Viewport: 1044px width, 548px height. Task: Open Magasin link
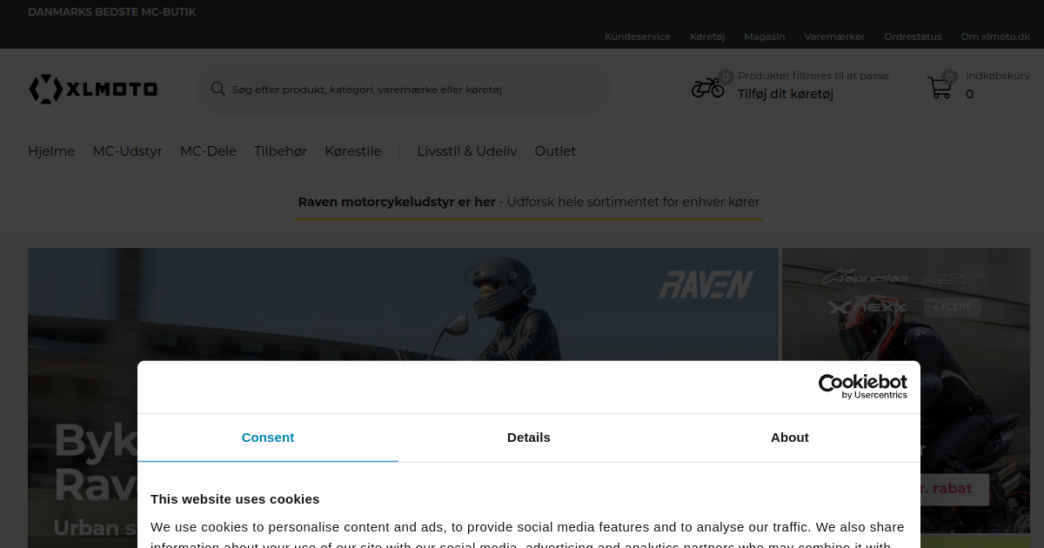765,37
